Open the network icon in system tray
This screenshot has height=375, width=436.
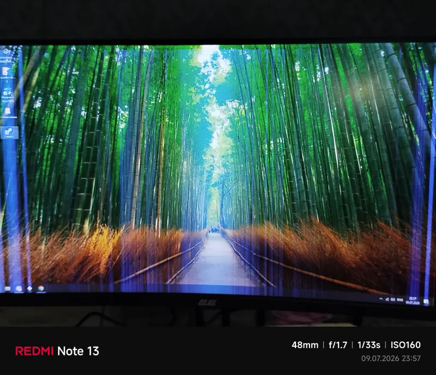coord(387,299)
